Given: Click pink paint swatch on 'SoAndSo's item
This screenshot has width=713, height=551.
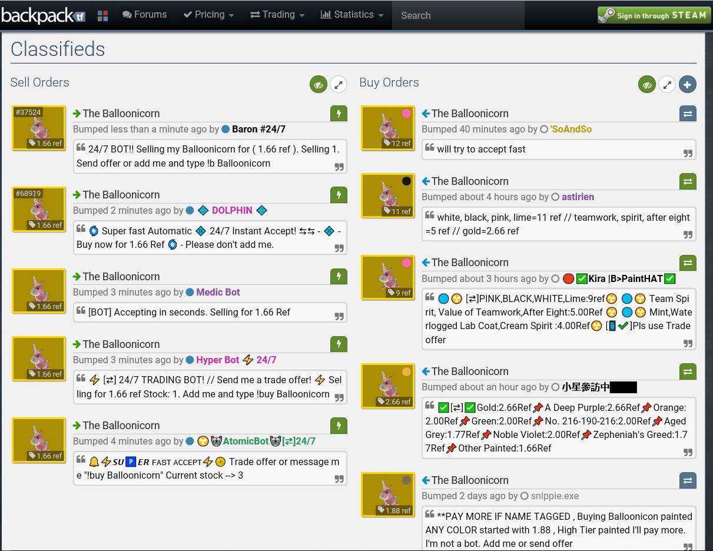Looking at the screenshot, I should pyautogui.click(x=406, y=114).
